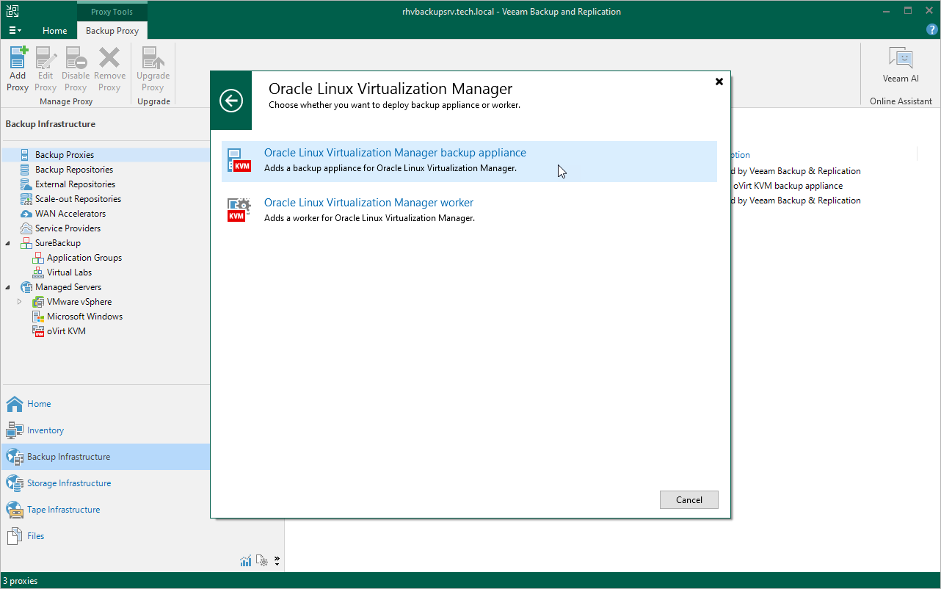Select the SureBackup tree item
The width and height of the screenshot is (941, 589).
[x=58, y=243]
